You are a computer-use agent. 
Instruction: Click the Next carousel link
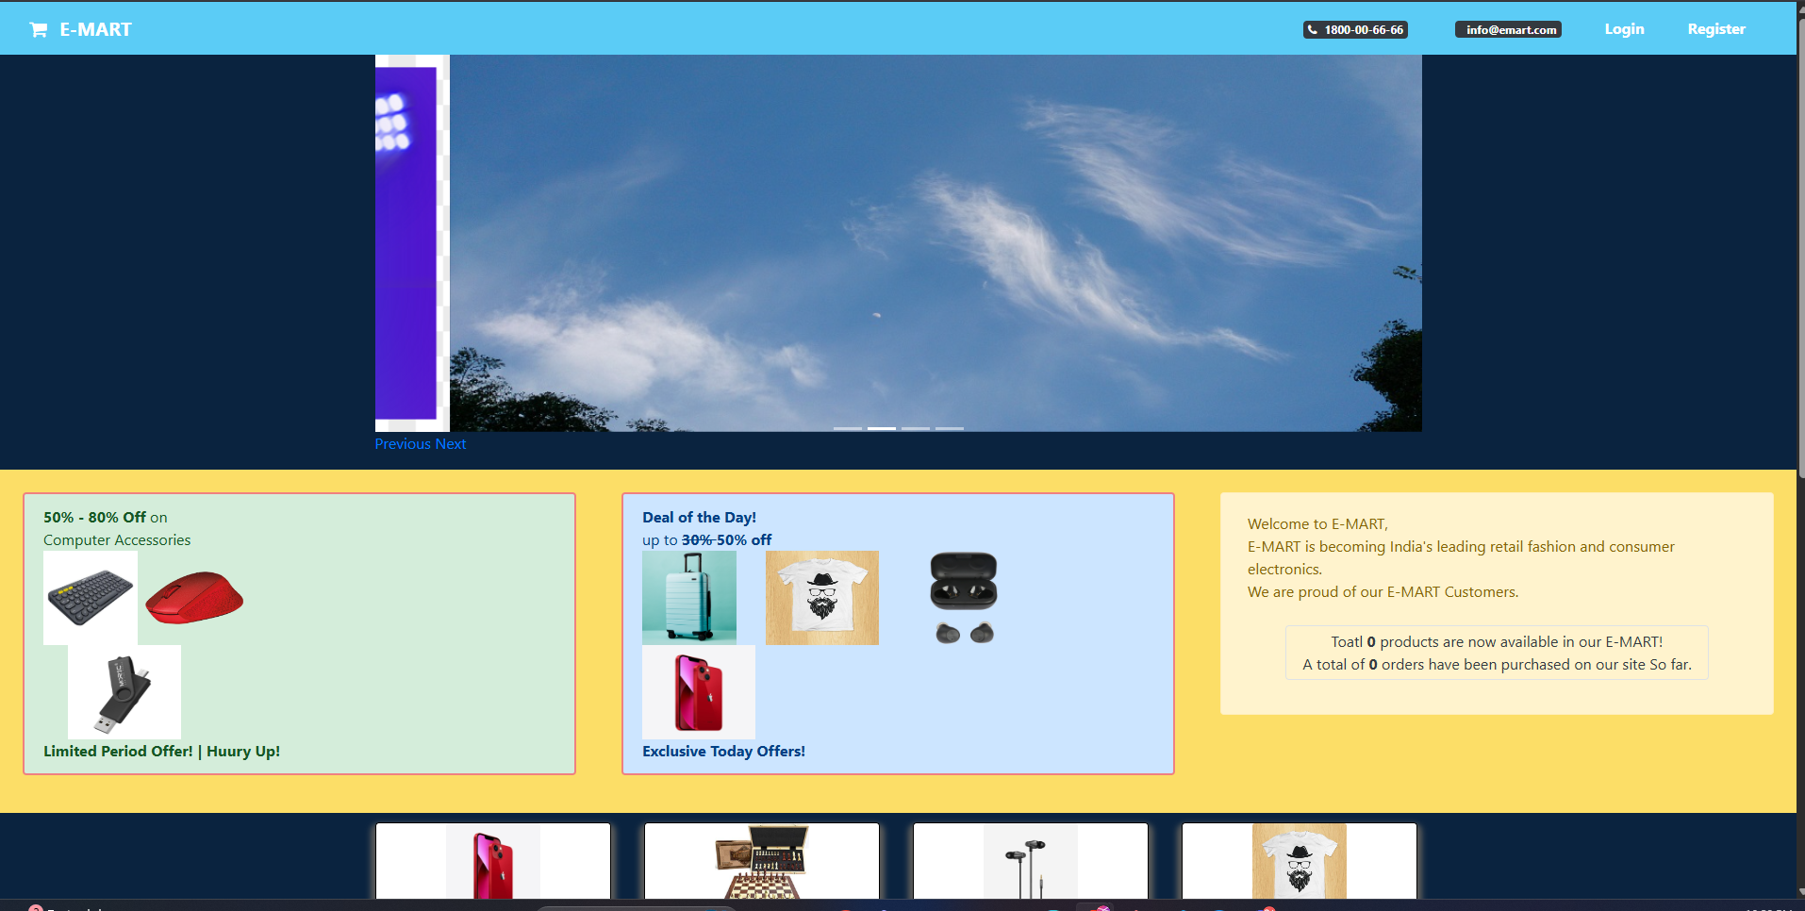451,444
